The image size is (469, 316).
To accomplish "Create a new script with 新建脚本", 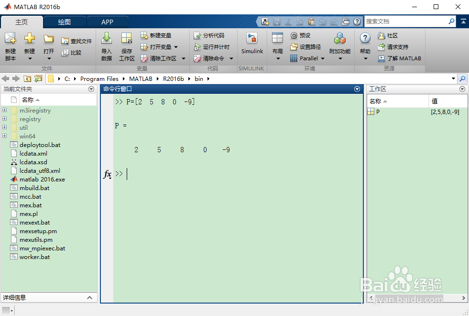I will [11, 46].
